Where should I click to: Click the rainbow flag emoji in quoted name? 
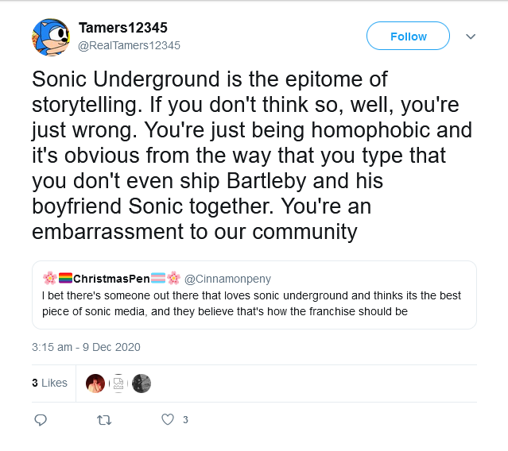pos(65,279)
